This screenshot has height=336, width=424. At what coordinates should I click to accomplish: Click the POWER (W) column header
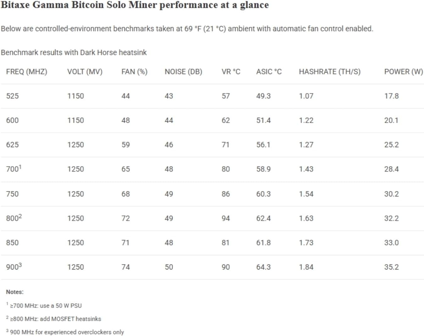403,72
